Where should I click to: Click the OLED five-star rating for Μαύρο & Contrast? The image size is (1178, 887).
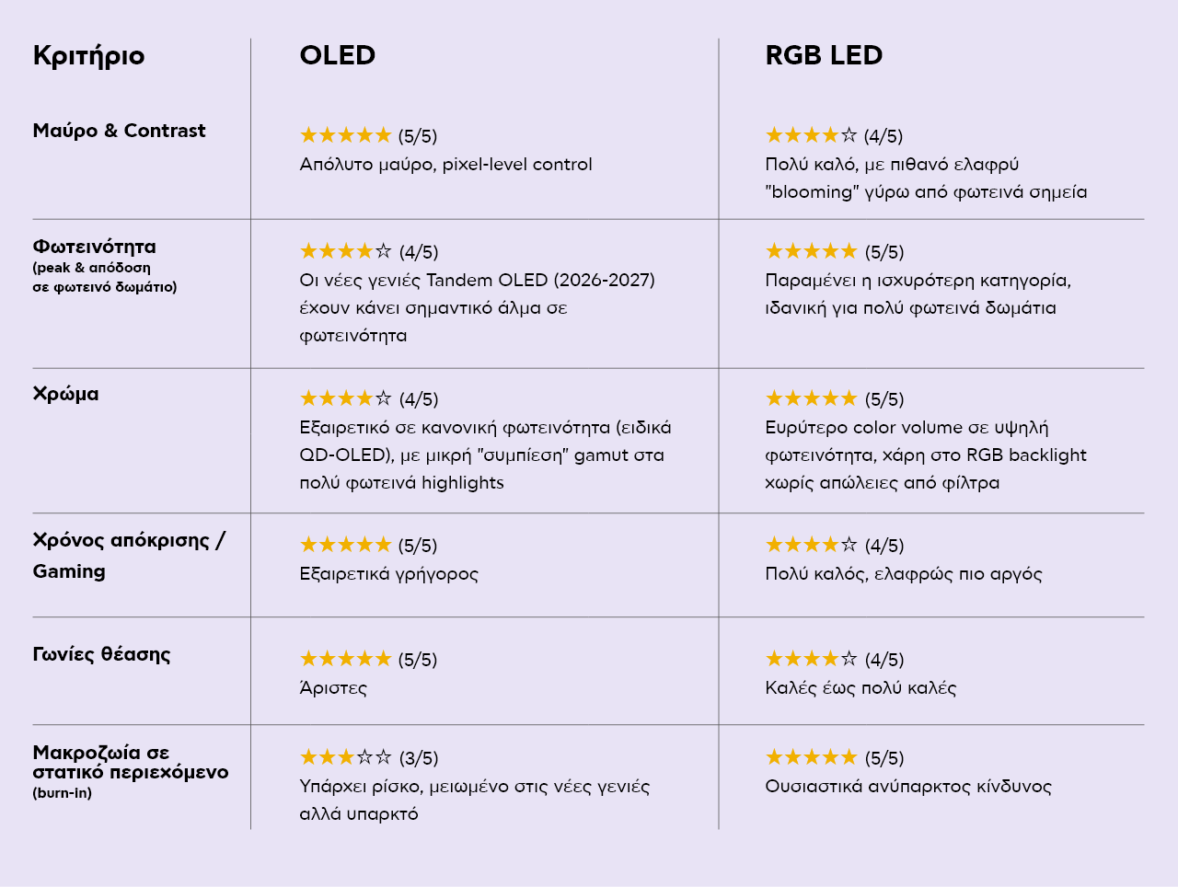(x=346, y=135)
